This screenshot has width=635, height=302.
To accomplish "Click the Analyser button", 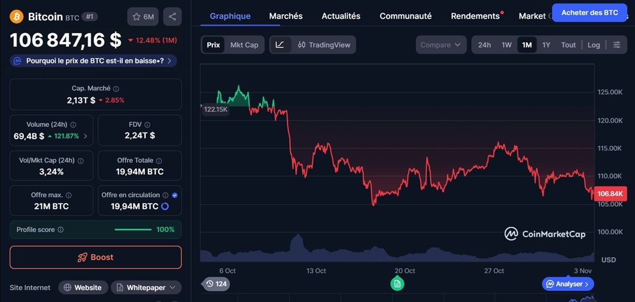I will click(x=568, y=284).
